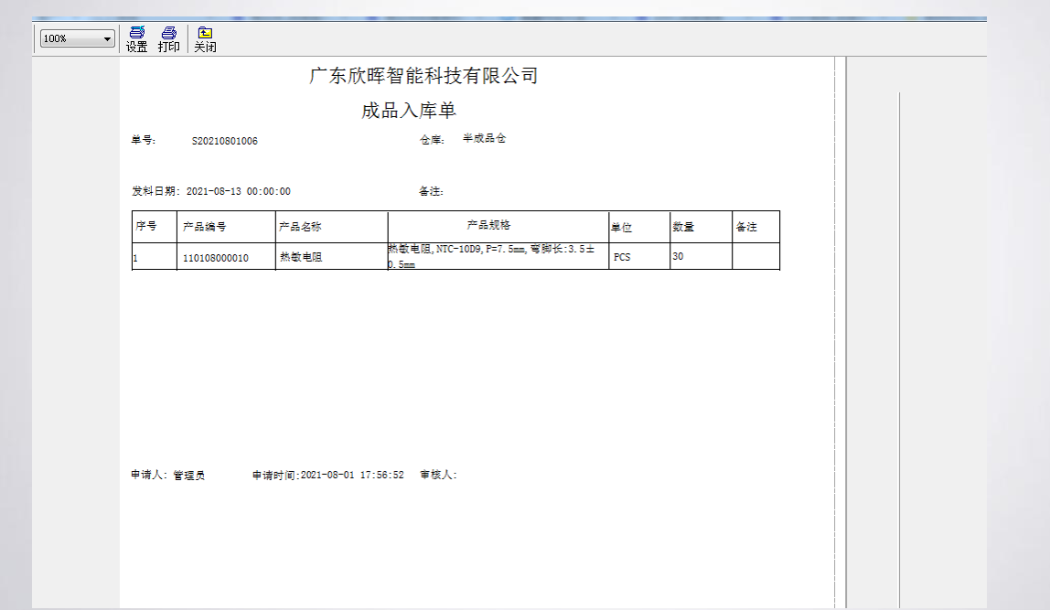Close the preview with 关闭 icon

pos(205,39)
